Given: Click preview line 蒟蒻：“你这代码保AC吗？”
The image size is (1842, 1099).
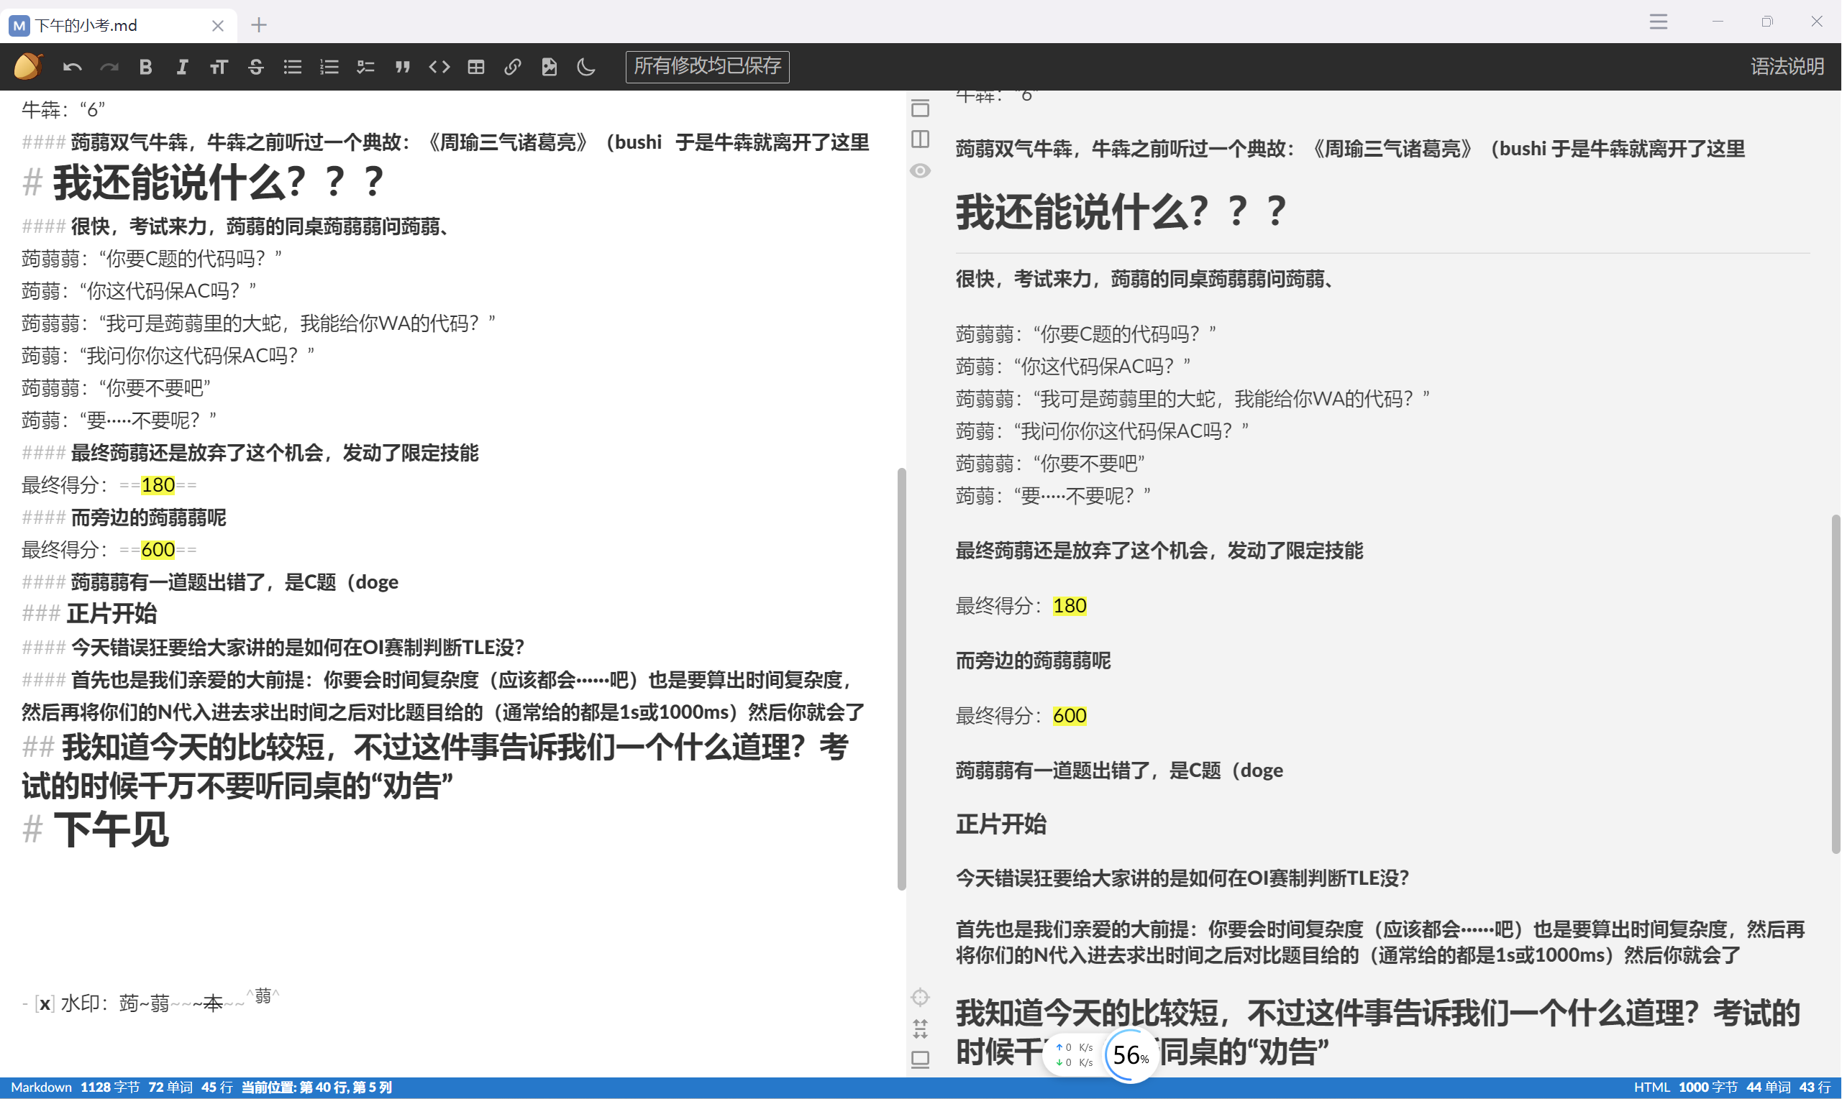Looking at the screenshot, I should click(x=1074, y=367).
